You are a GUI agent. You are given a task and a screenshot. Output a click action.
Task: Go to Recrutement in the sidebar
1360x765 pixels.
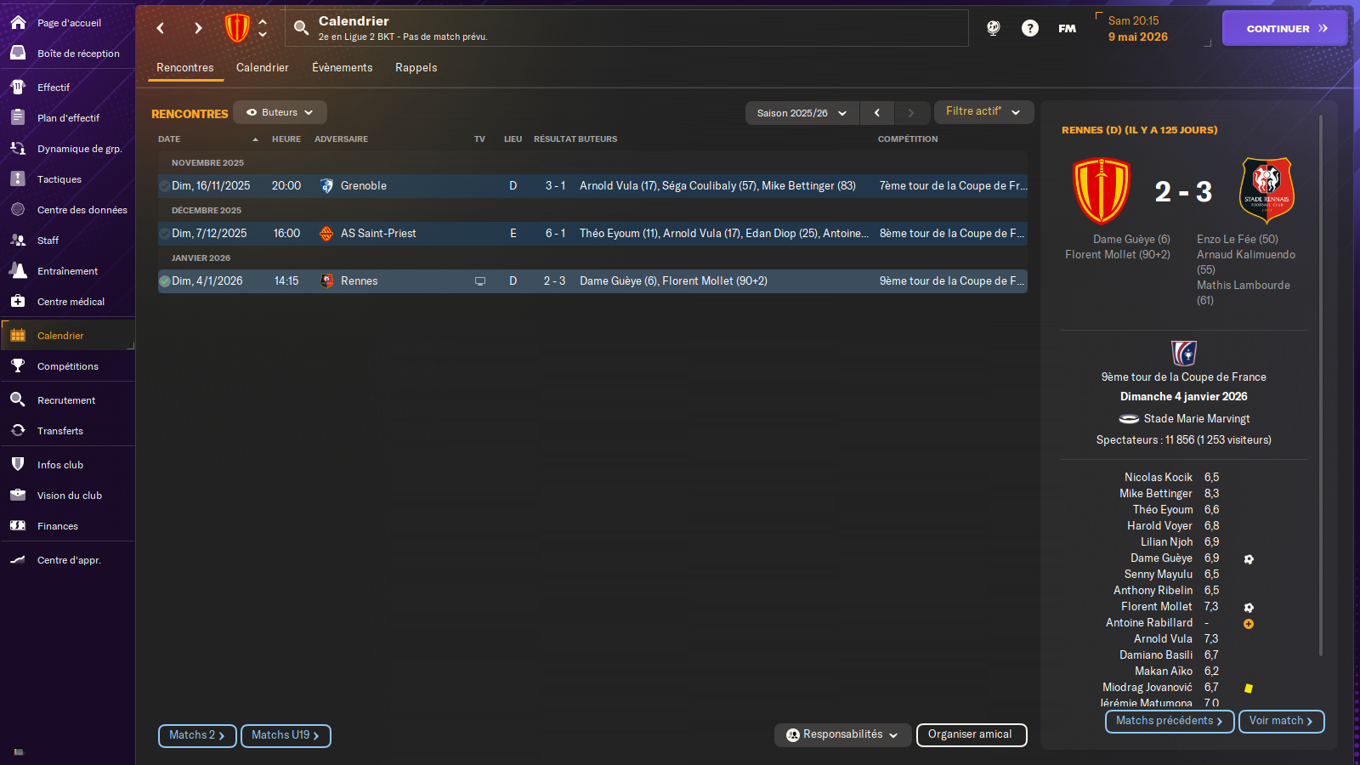(66, 400)
